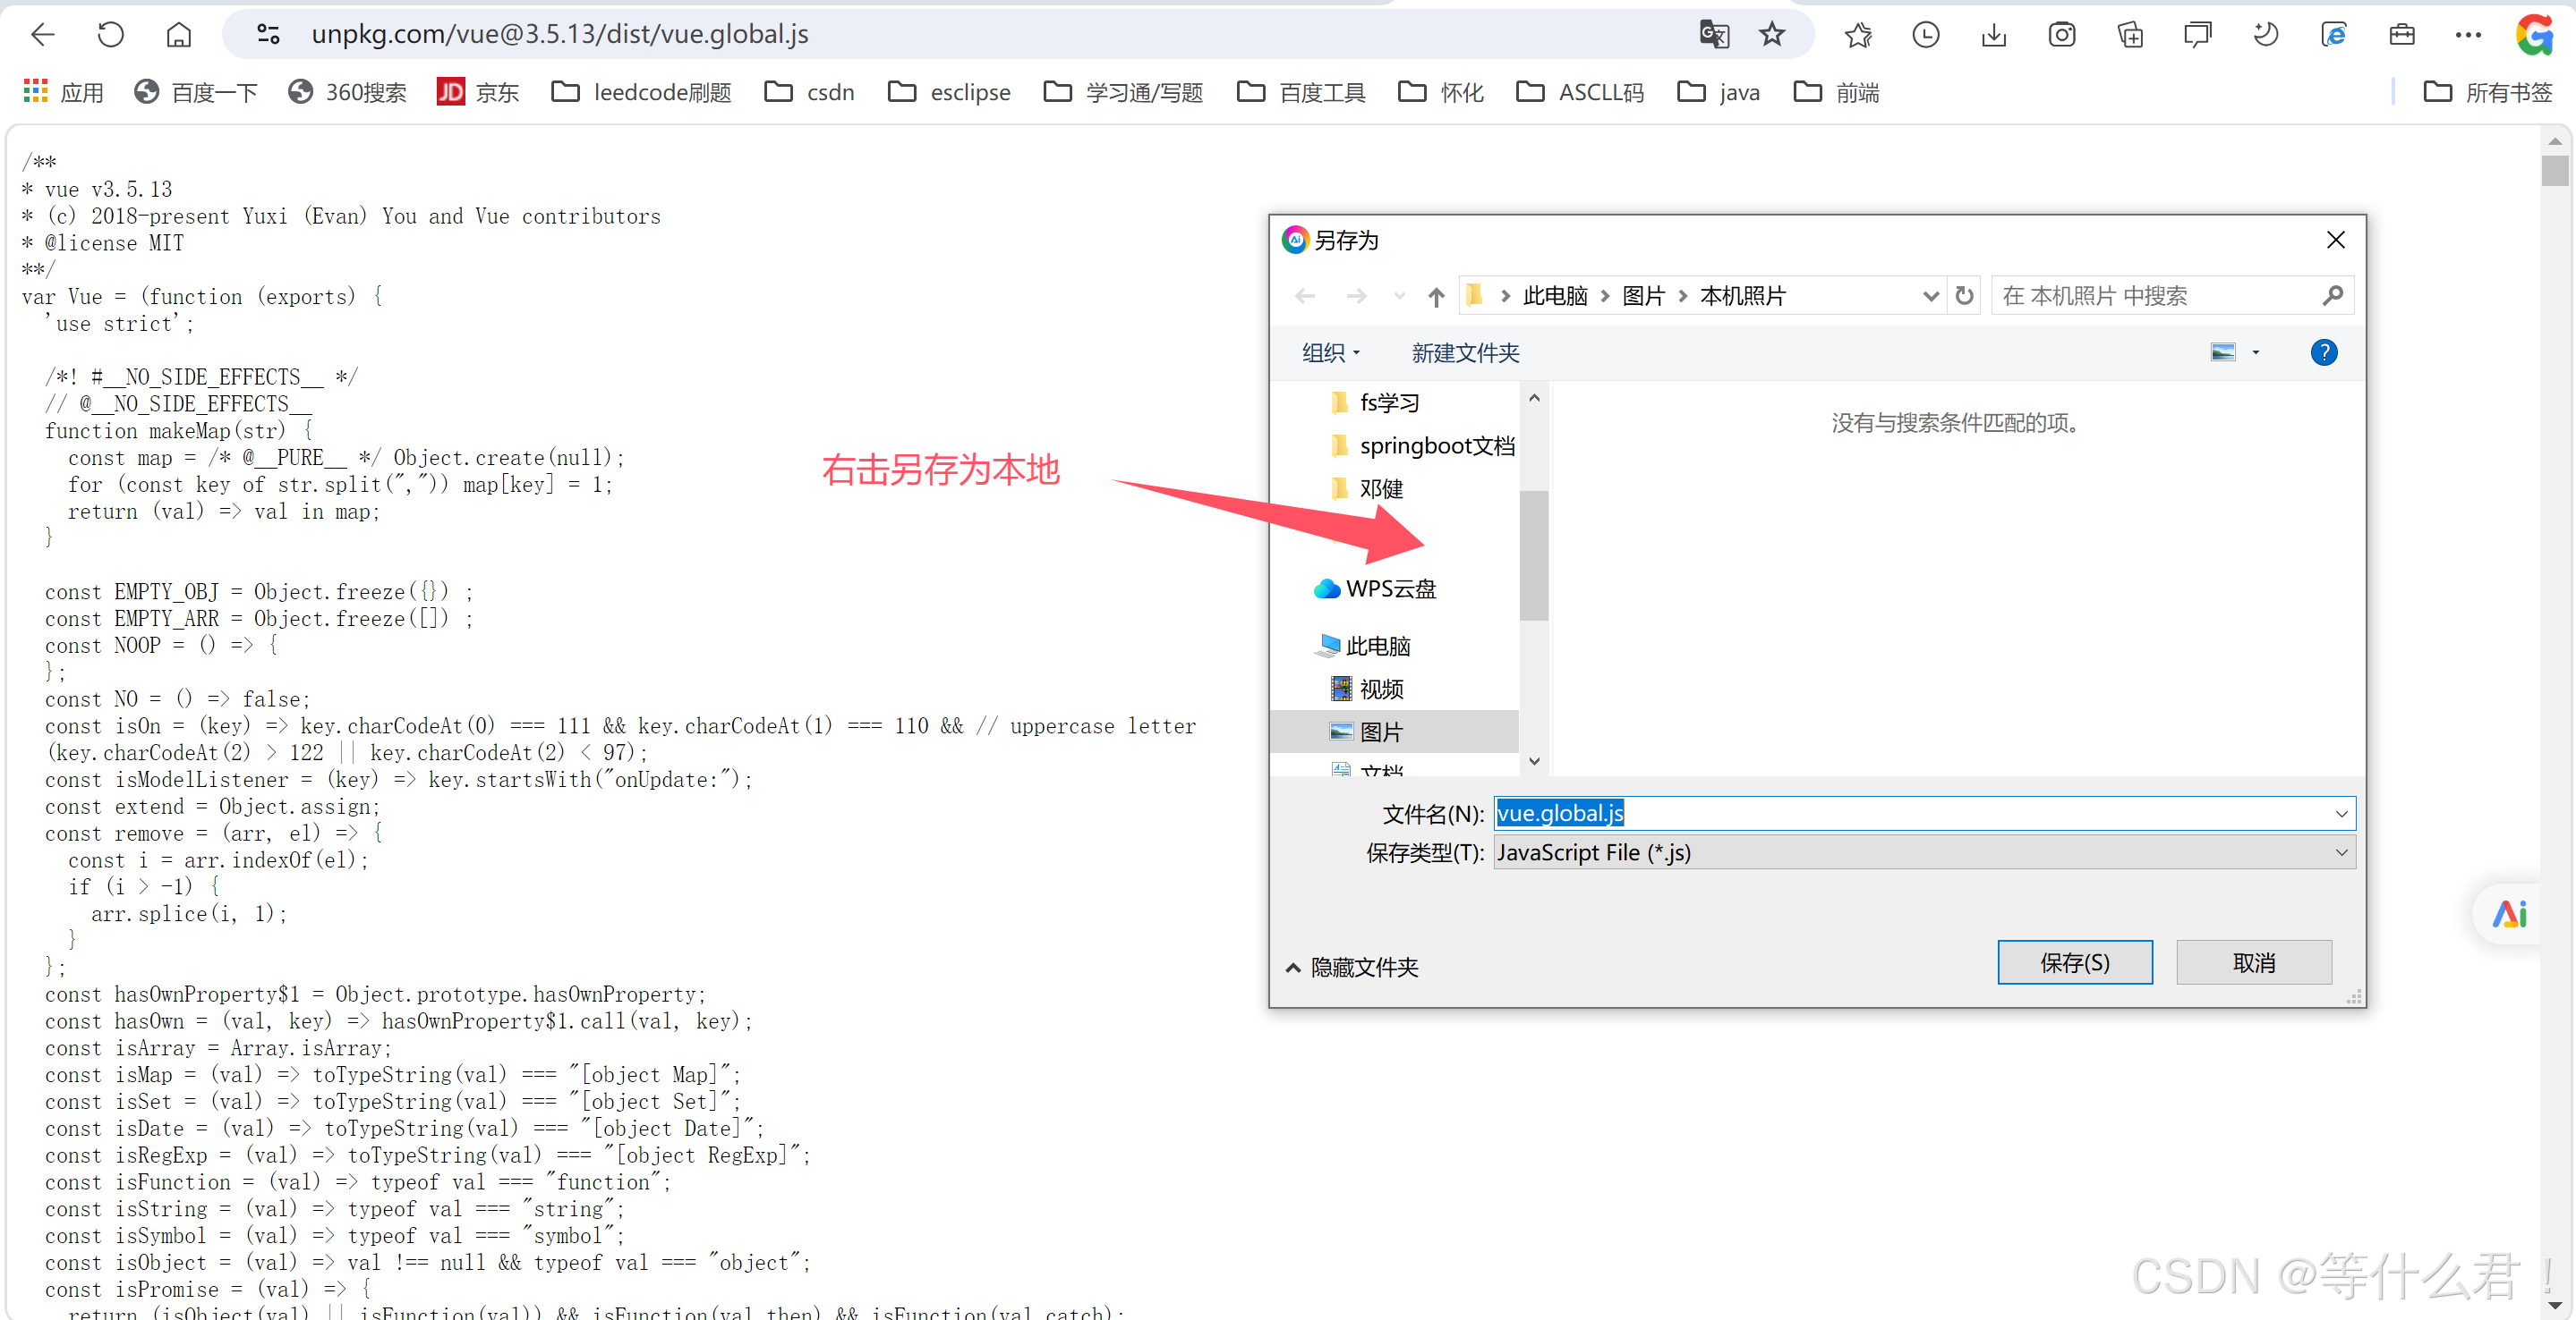The width and height of the screenshot is (2576, 1320).
Task: Expand the 保存类型 JavaScript File dropdown
Action: point(2341,852)
